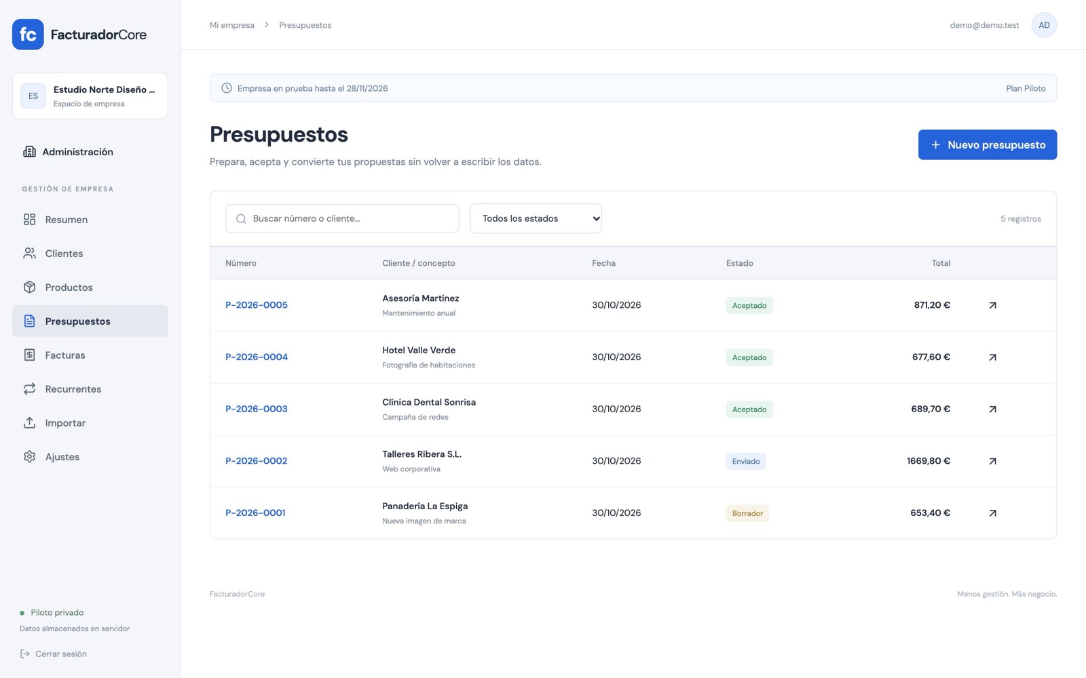
Task: Open budget P-2026-0005 link
Action: coord(257,305)
